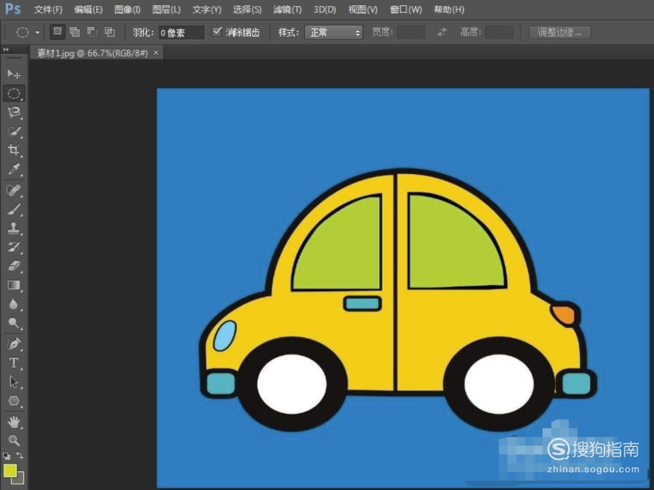The height and width of the screenshot is (490, 654).
Task: Open the 样式 style dropdown
Action: pos(334,33)
